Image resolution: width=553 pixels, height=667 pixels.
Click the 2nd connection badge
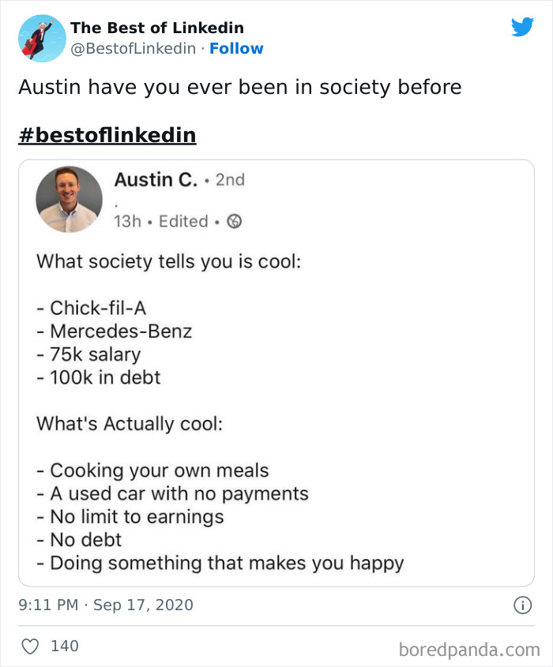pyautogui.click(x=232, y=180)
